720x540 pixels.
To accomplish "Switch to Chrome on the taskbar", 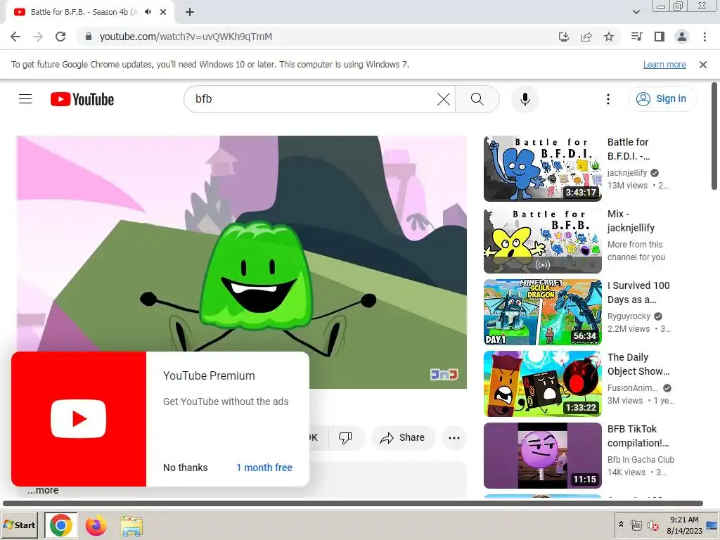I will pos(61,525).
